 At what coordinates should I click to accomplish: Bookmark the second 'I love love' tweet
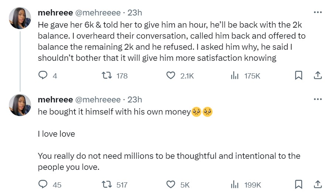(x=299, y=185)
